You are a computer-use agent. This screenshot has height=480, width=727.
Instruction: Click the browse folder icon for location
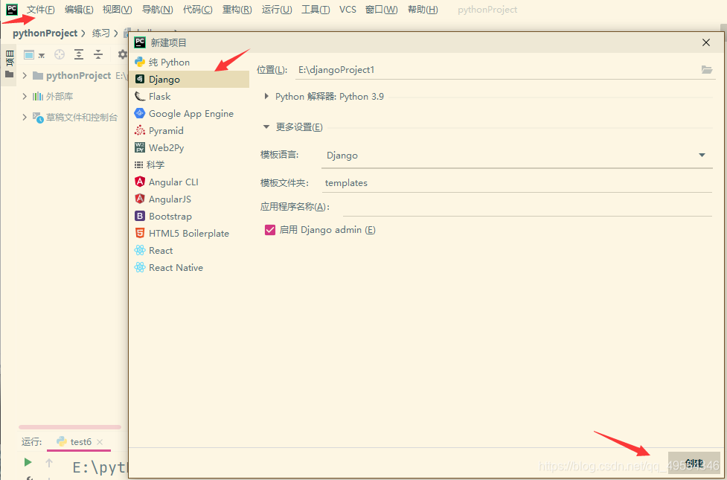click(707, 70)
